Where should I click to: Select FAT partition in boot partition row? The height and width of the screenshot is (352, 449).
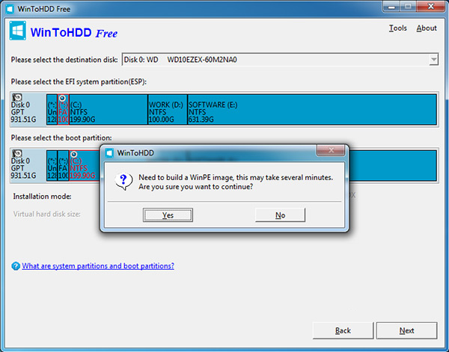pyautogui.click(x=63, y=166)
